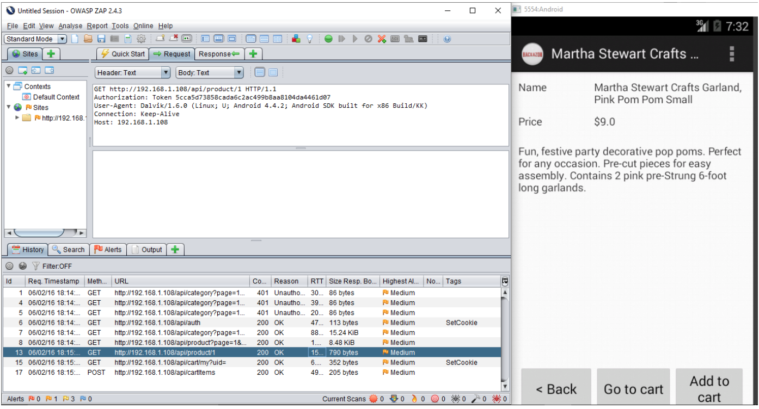The image size is (759, 409).
Task: Click the Backazon app logo in Android emulator
Action: tap(532, 54)
